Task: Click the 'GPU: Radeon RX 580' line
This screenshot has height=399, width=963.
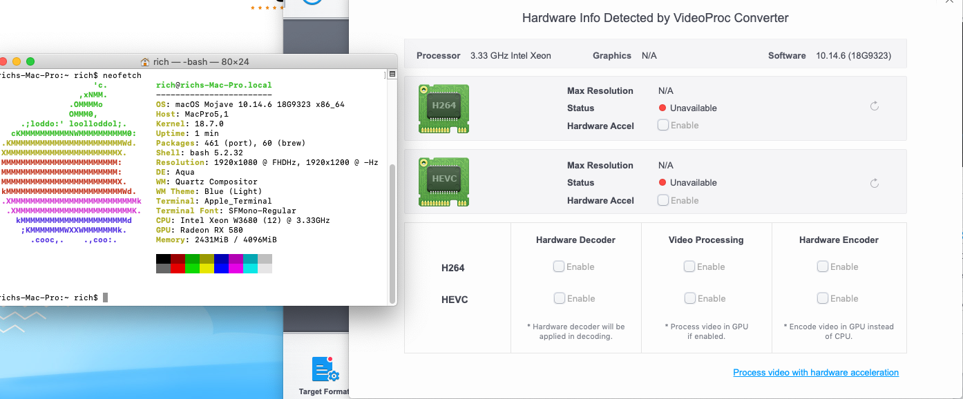Action: 200,230
